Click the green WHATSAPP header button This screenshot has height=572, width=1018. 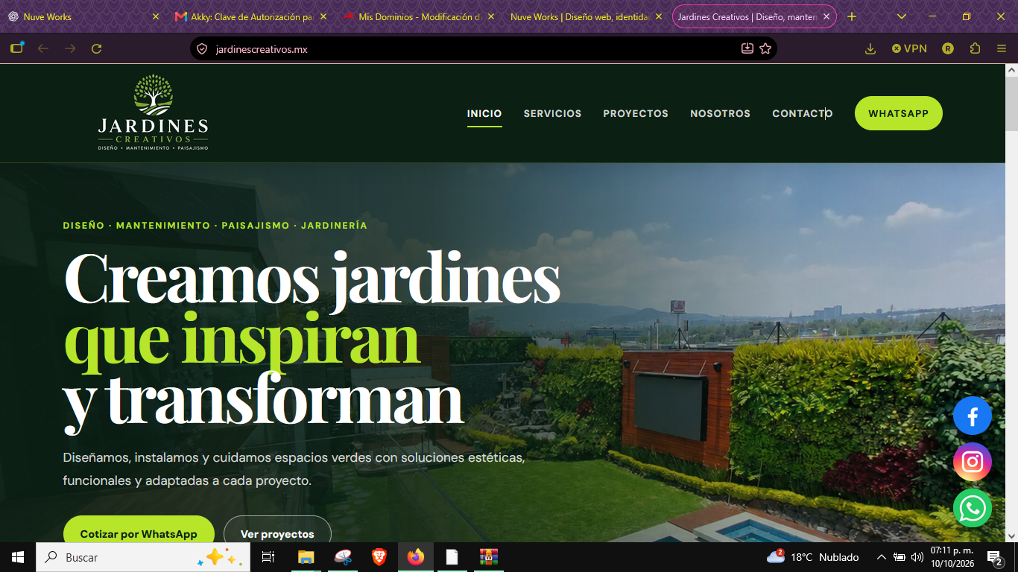[x=898, y=113]
